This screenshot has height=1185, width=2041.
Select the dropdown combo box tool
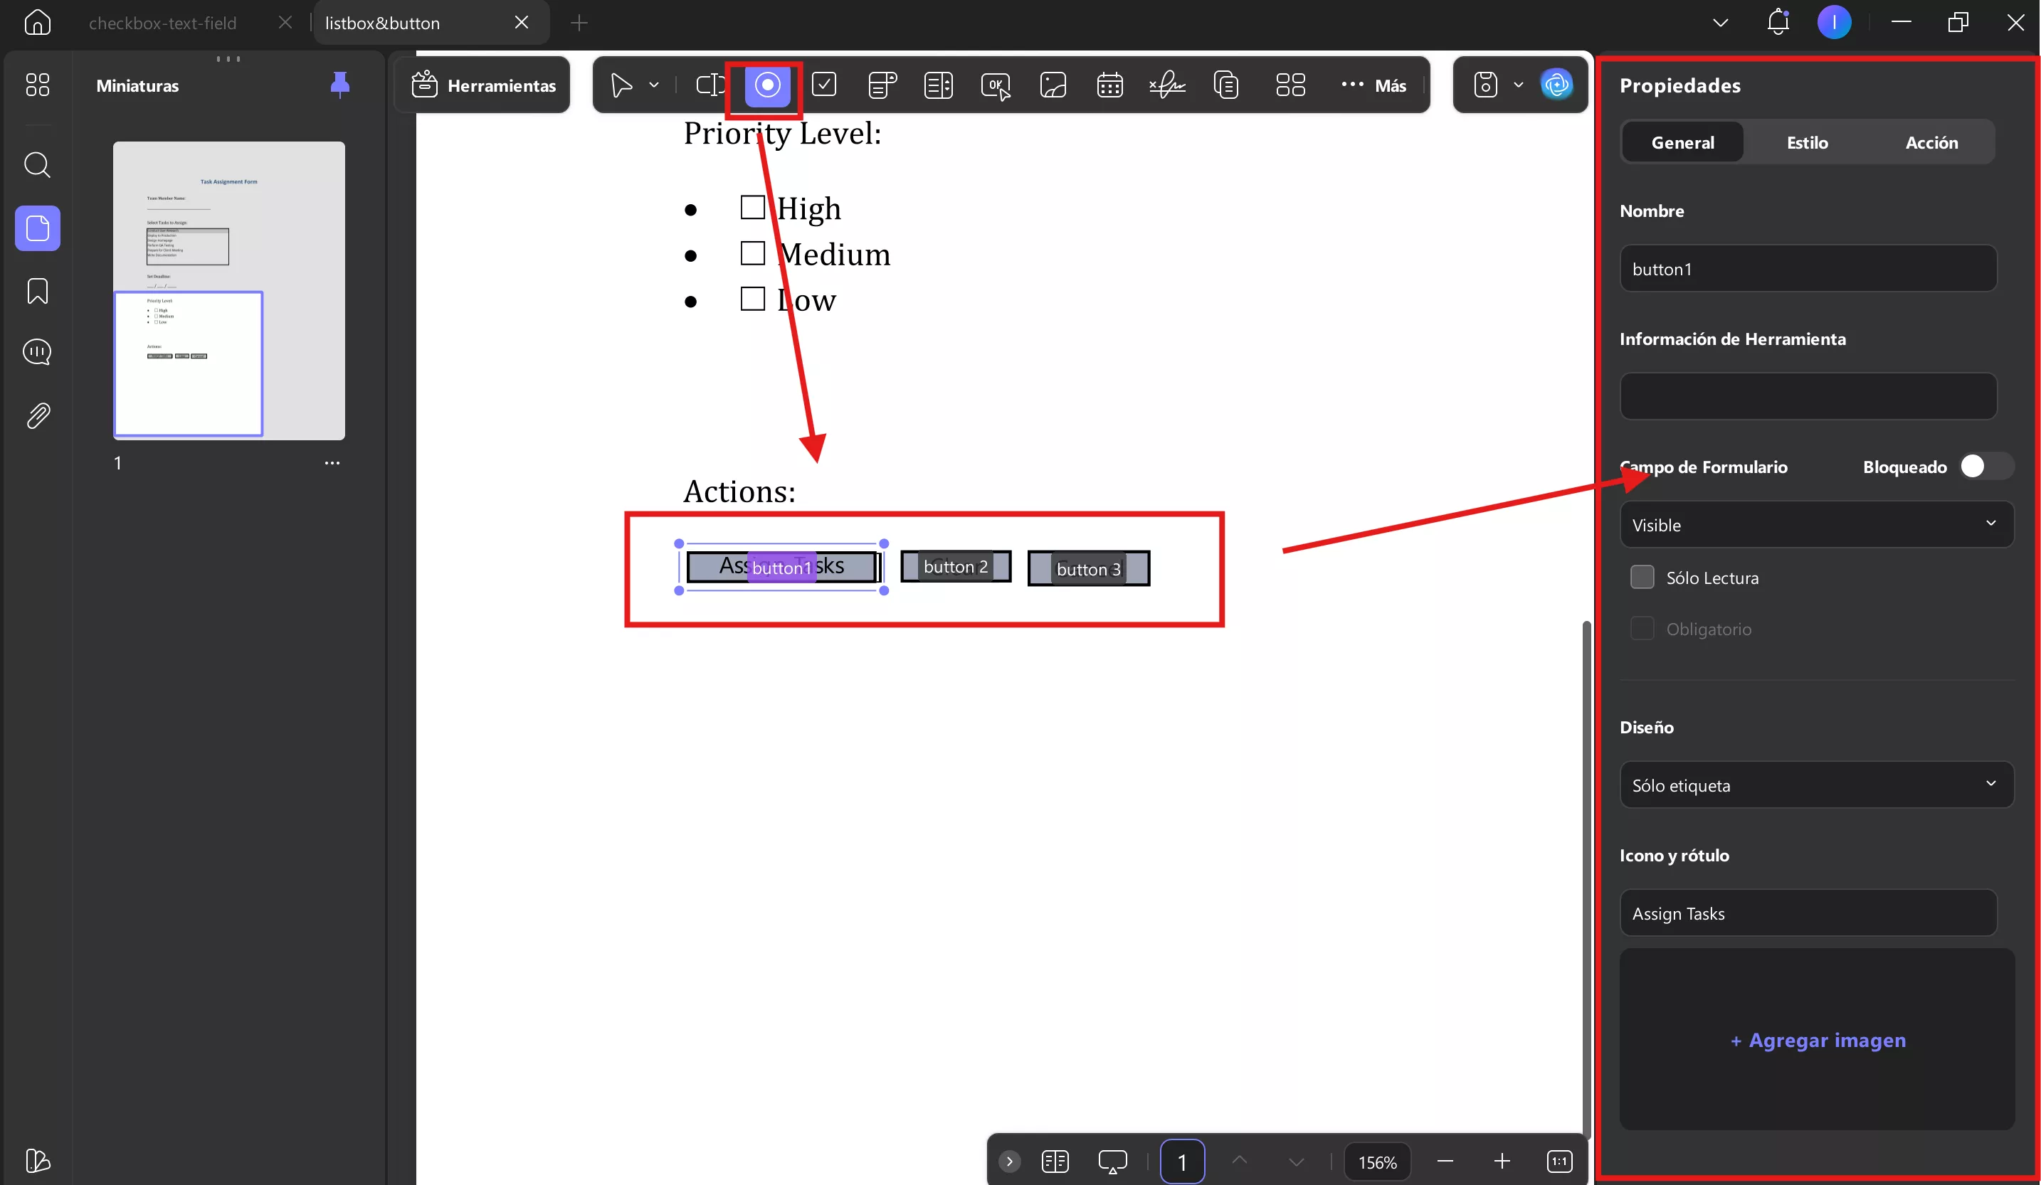pyautogui.click(x=882, y=85)
